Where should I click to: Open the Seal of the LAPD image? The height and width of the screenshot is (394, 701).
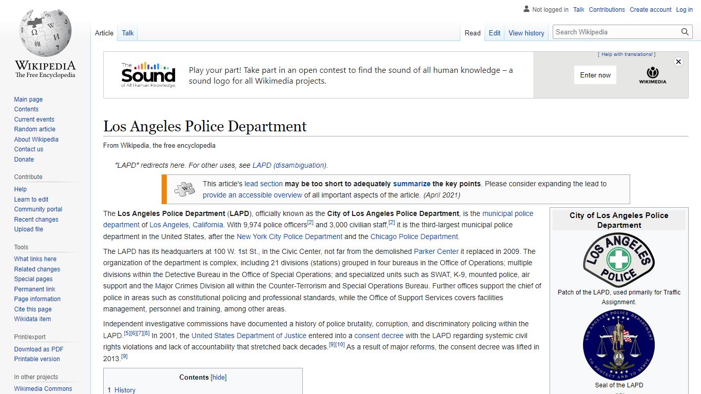(x=619, y=345)
